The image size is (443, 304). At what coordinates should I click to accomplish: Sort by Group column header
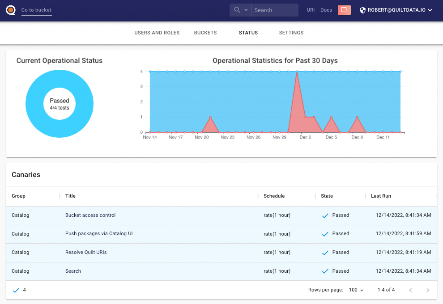(18, 196)
